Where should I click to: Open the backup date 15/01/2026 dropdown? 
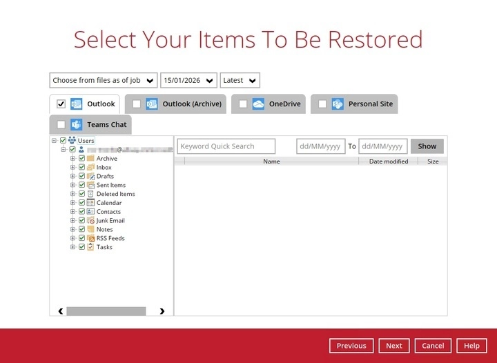pos(188,80)
